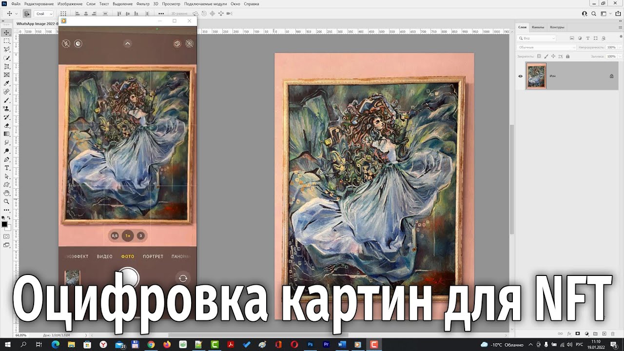The height and width of the screenshot is (351, 624).
Task: Switch to the Каналы tab
Action: tap(538, 27)
